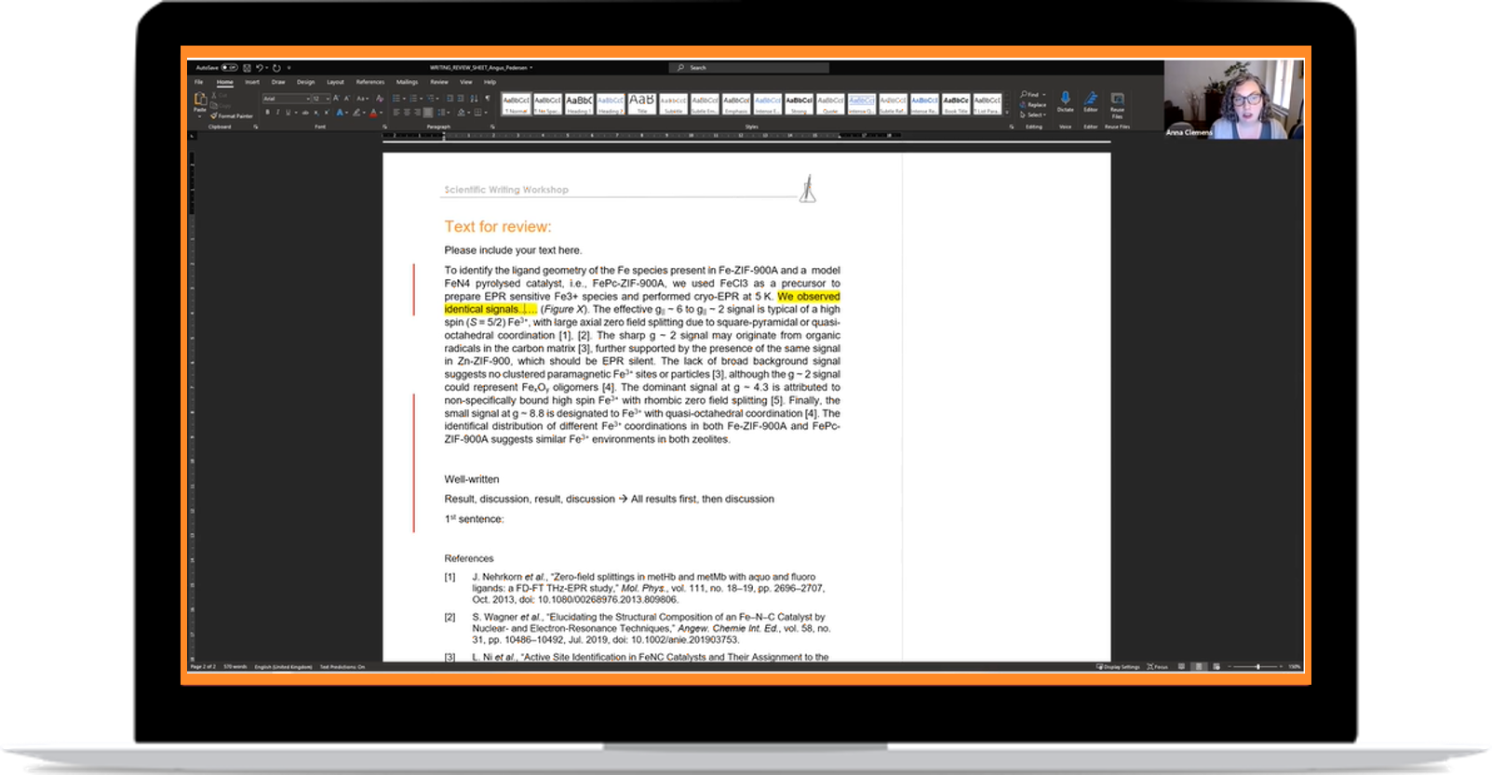Apply the Strong style from gallery
The width and height of the screenshot is (1492, 775).
799,103
